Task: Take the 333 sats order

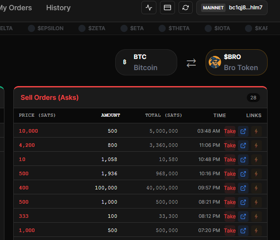Action: coord(230,216)
